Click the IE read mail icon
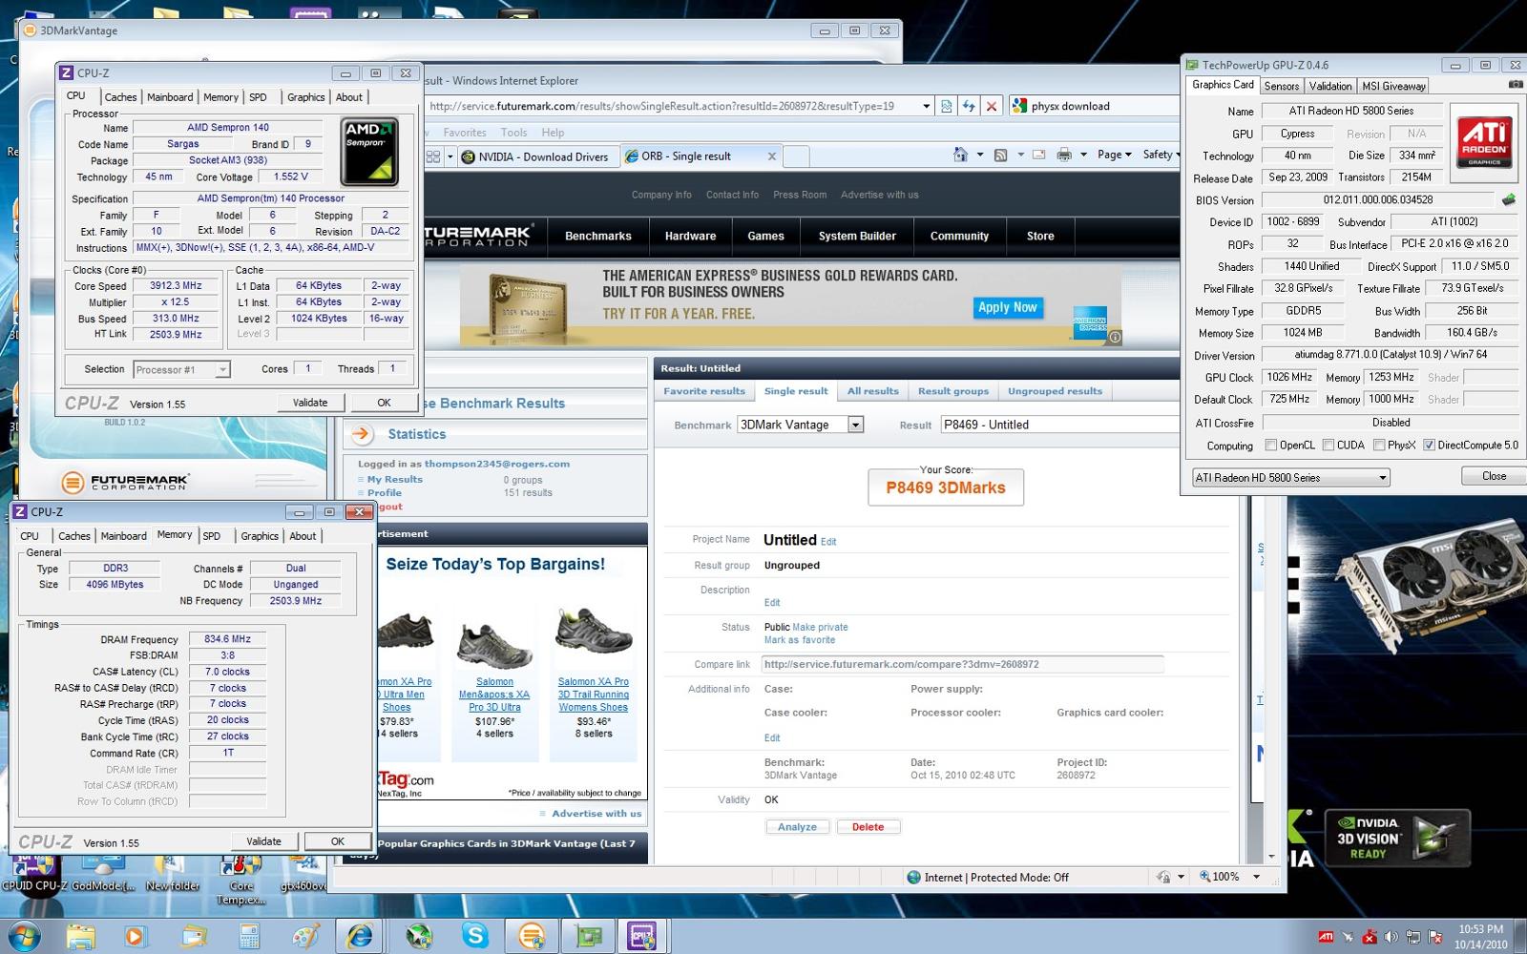This screenshot has width=1527, height=954. [1038, 155]
